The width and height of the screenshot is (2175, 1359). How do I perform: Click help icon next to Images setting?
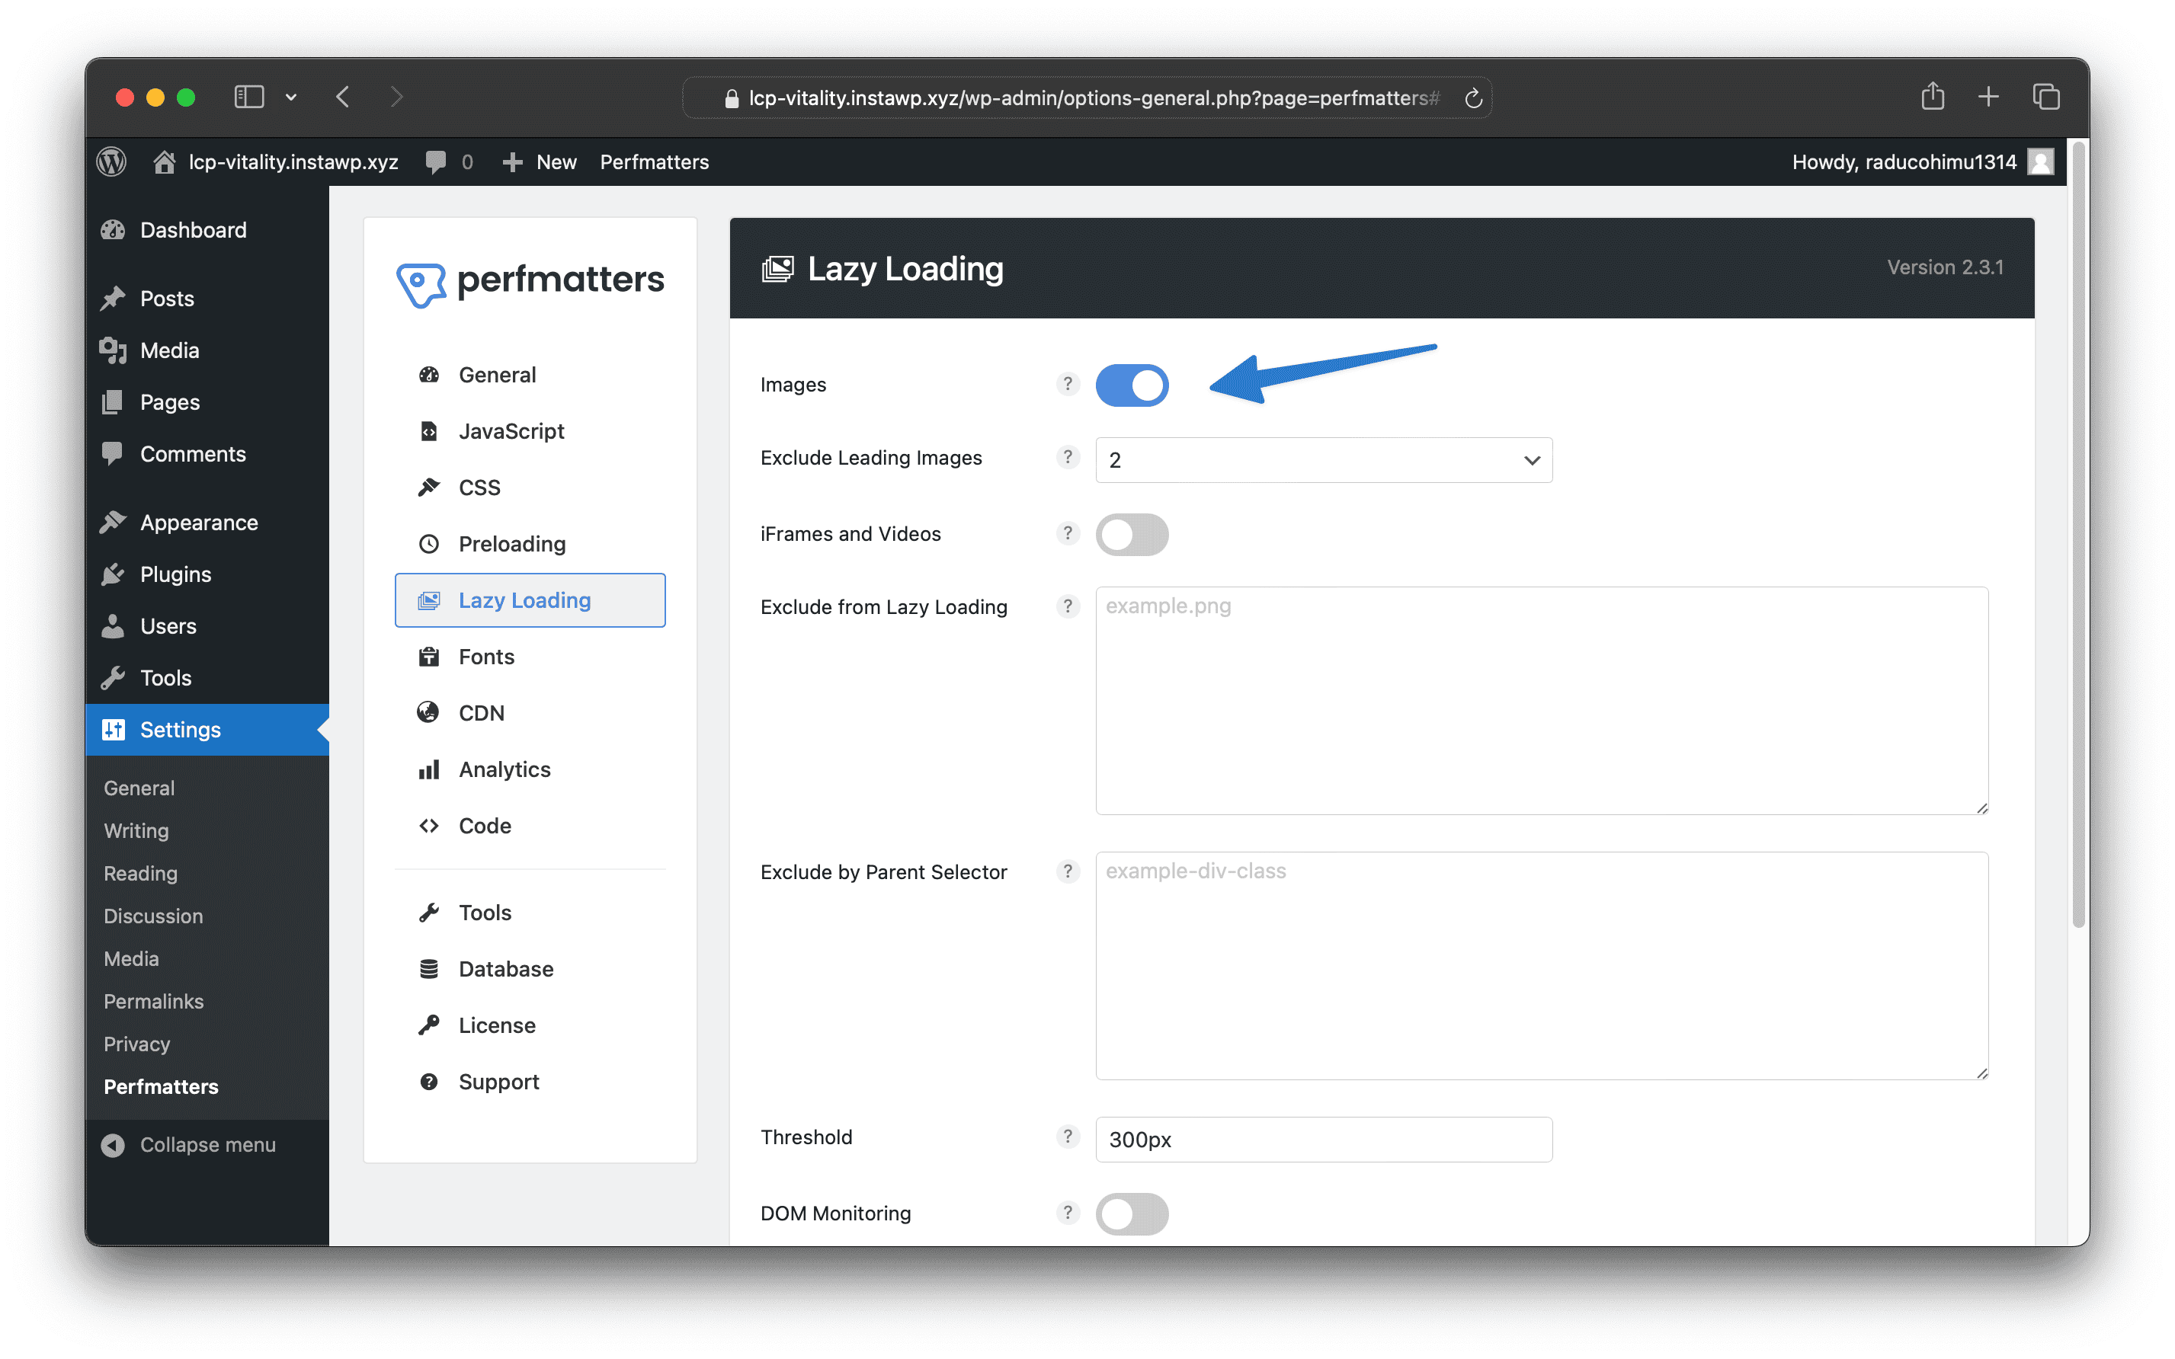point(1067,385)
